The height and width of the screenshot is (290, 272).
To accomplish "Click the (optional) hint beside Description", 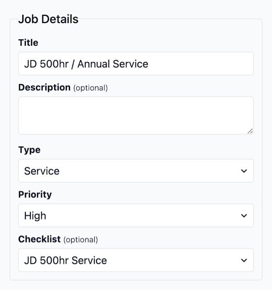I will point(91,88).
